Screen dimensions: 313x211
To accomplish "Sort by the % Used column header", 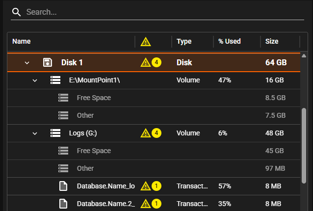I will coord(230,41).
